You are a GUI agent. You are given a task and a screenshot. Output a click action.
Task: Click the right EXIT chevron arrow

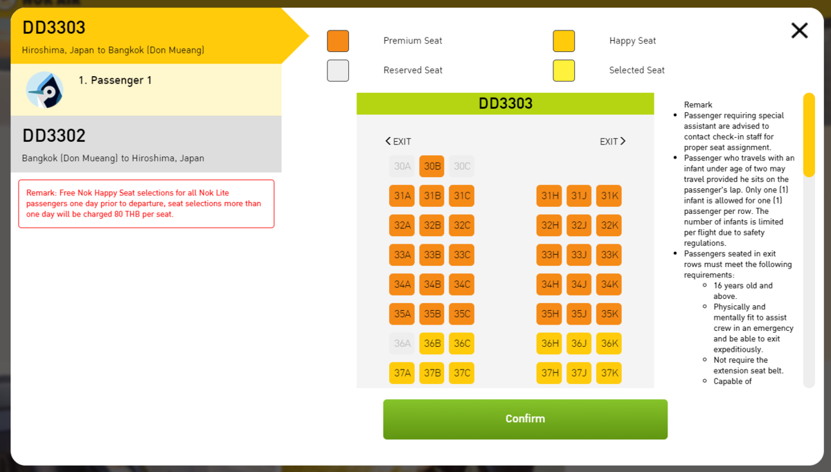623,141
